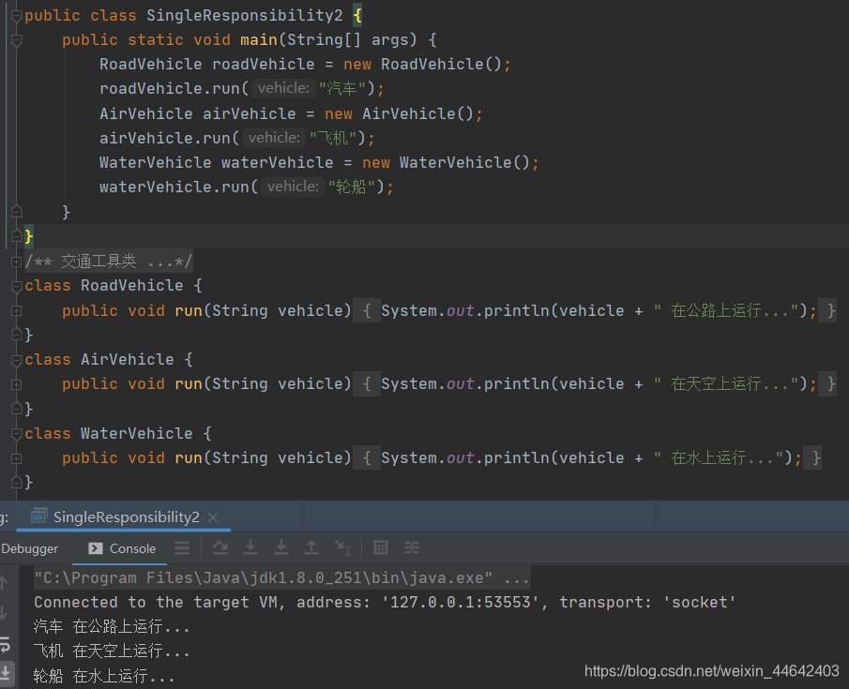Collapse the WaterVehicle class fold marker
Viewport: 849px width, 689px height.
16,433
